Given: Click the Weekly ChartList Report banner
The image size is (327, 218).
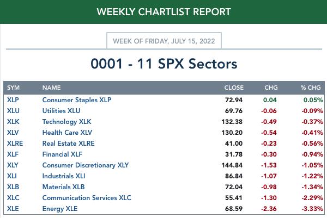Looking at the screenshot, I should [x=163, y=11].
